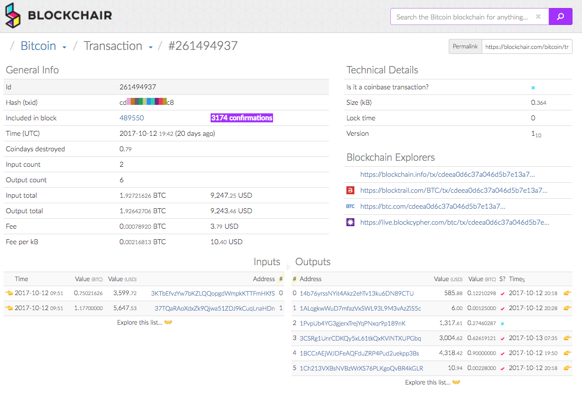Viewport: 582px width, 396px height.
Task: Click the coinbase transaction x indicator
Action: (533, 87)
